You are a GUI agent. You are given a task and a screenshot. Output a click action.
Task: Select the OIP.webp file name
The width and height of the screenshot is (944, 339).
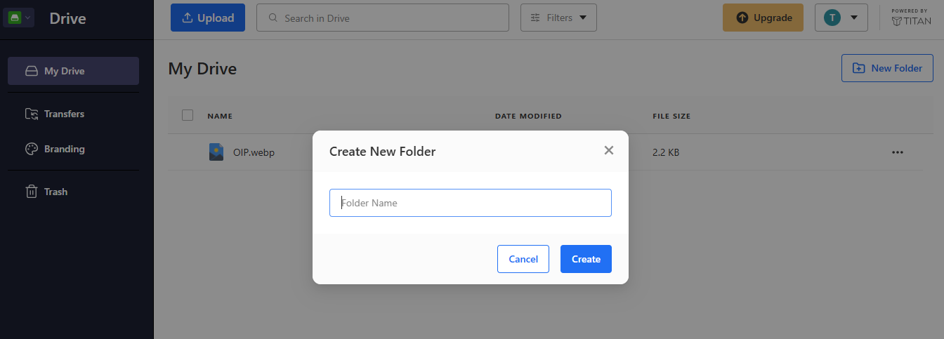[x=254, y=152]
